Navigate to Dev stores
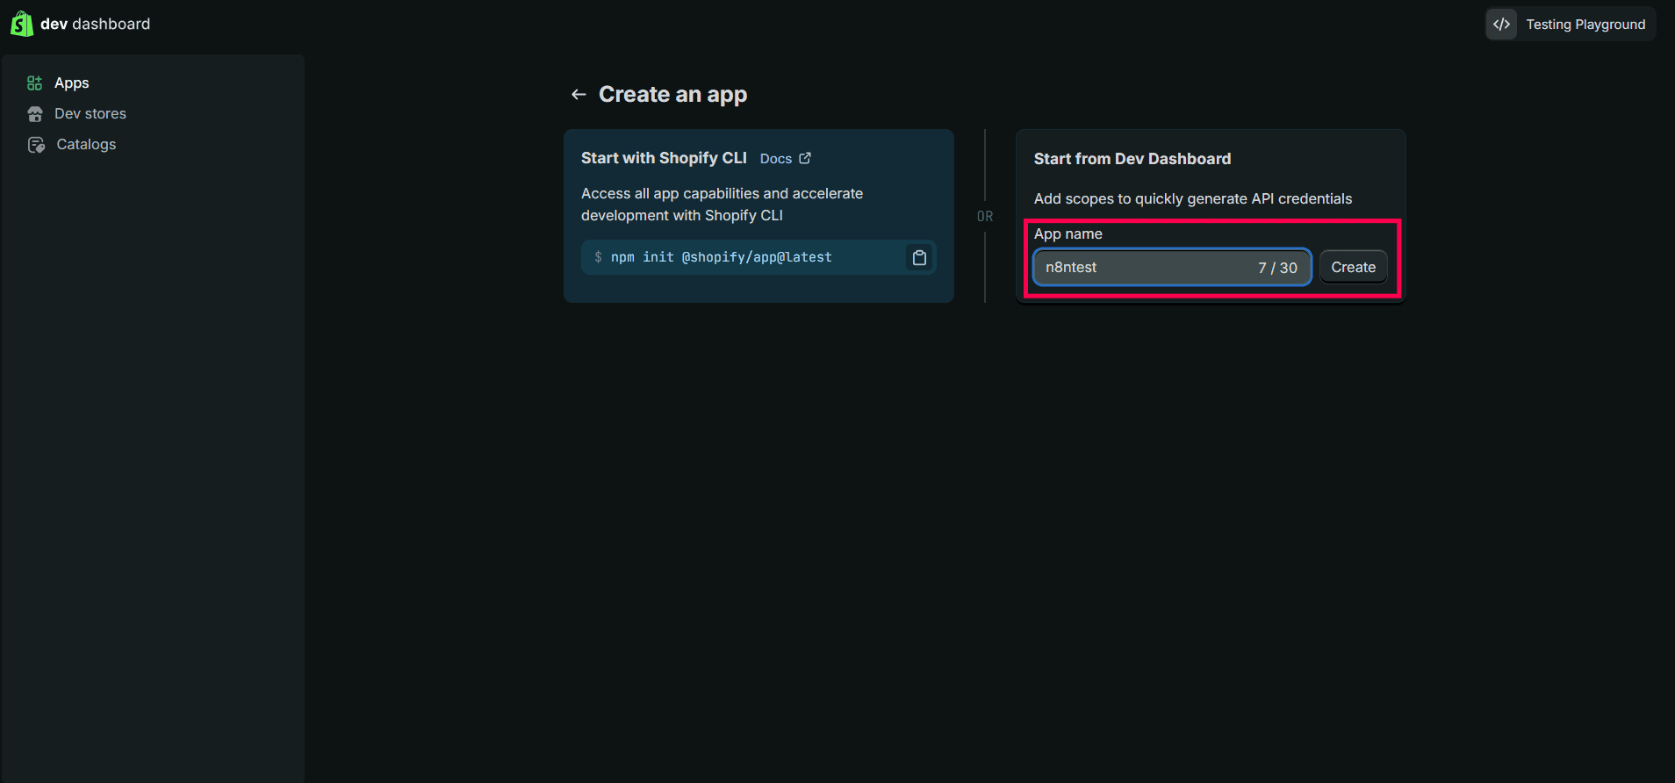The image size is (1675, 783). (x=90, y=114)
